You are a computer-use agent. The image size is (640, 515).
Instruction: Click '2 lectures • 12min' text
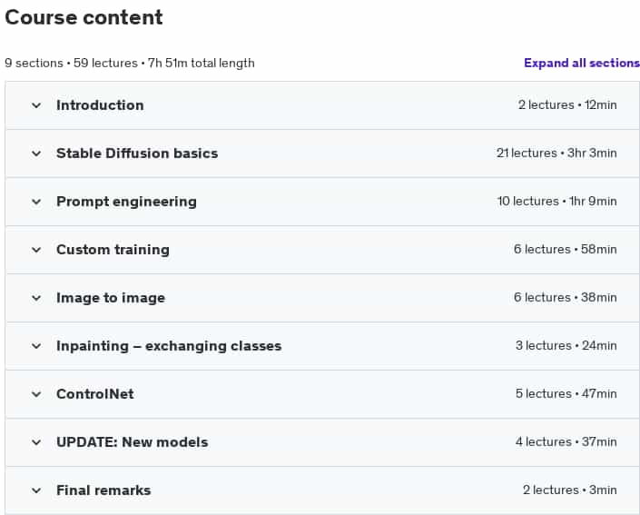567,105
